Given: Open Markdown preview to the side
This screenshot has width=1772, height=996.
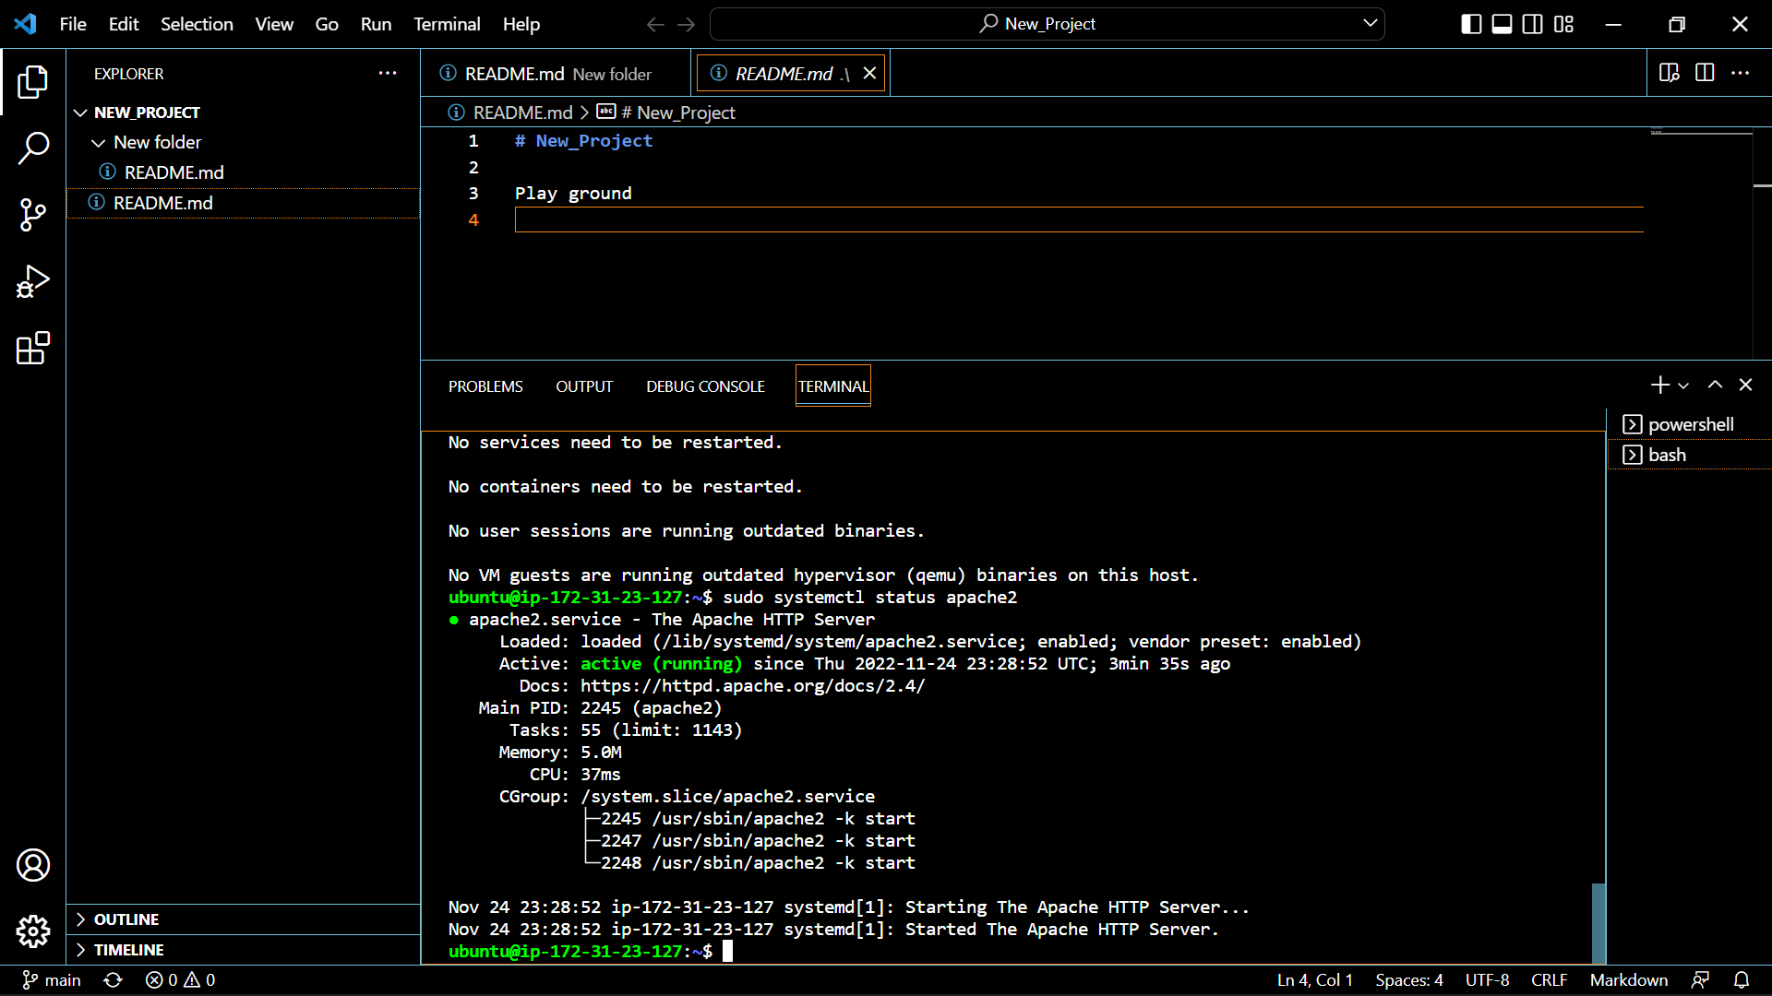Looking at the screenshot, I should tap(1669, 73).
